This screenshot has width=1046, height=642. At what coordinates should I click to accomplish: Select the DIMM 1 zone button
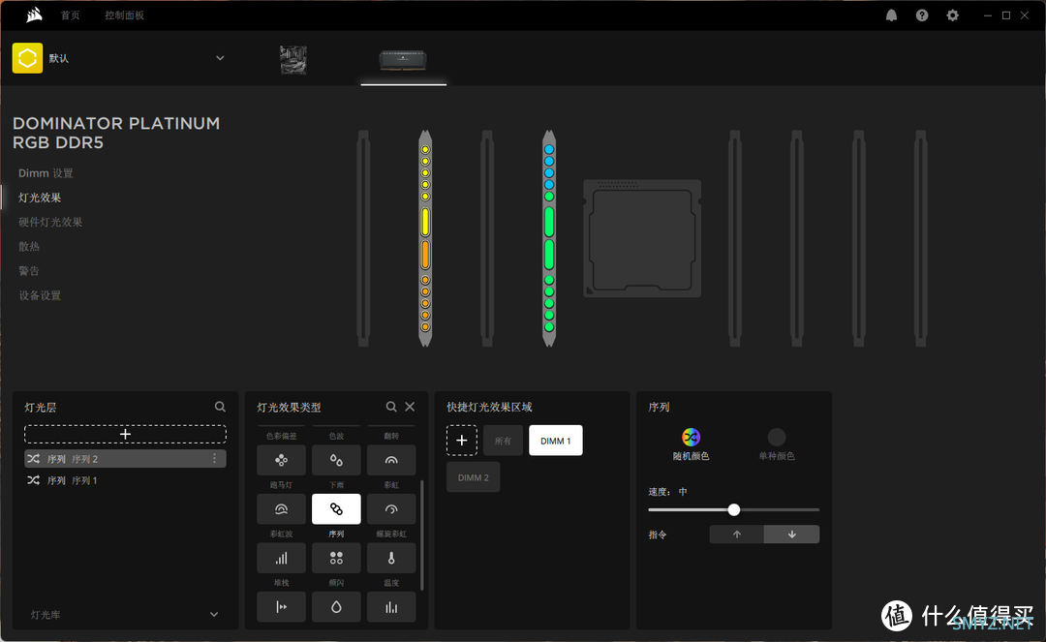(556, 440)
